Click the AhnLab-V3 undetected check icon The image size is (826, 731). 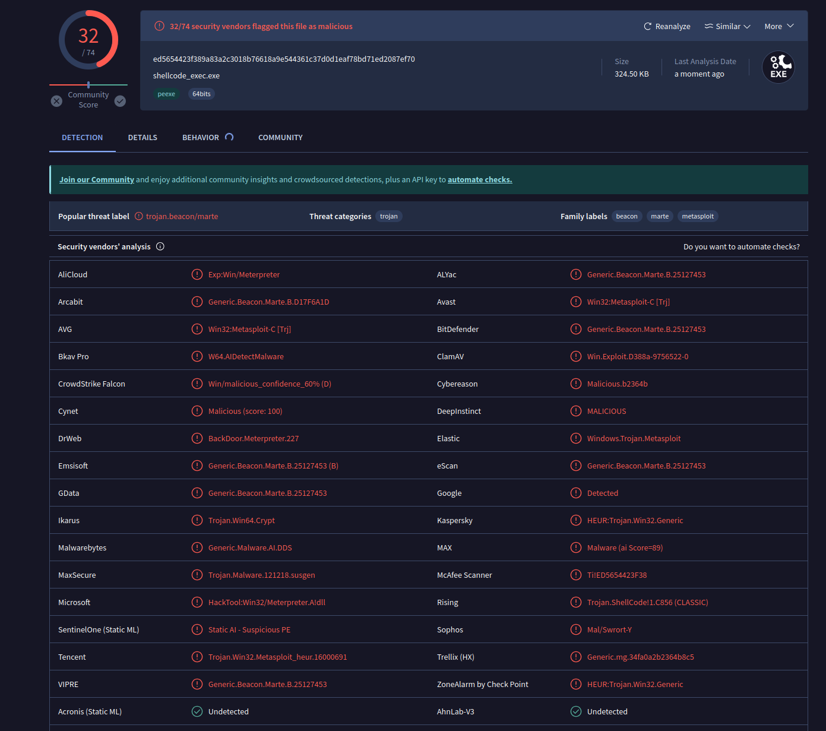point(576,711)
